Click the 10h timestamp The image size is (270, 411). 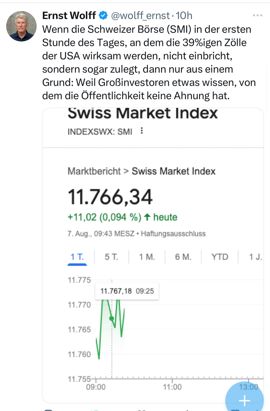[x=184, y=16]
